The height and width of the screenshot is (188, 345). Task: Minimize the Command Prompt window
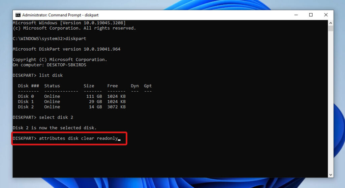[295, 15]
